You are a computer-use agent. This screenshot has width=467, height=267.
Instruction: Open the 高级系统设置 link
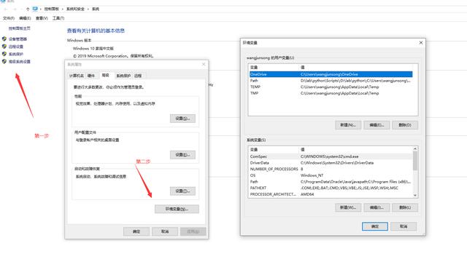(x=20, y=62)
